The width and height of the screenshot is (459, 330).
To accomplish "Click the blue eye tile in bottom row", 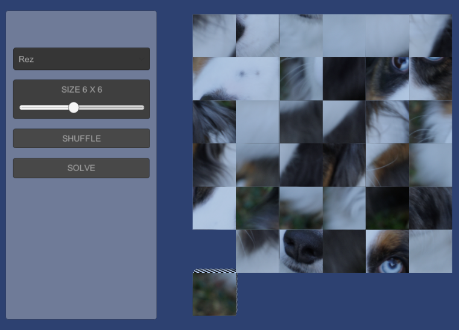I will (x=387, y=251).
